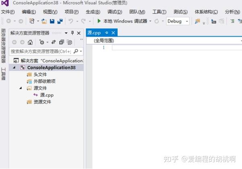Select the 外部依赖项 folder
Screen dimensions: 242x169
click(x=44, y=81)
